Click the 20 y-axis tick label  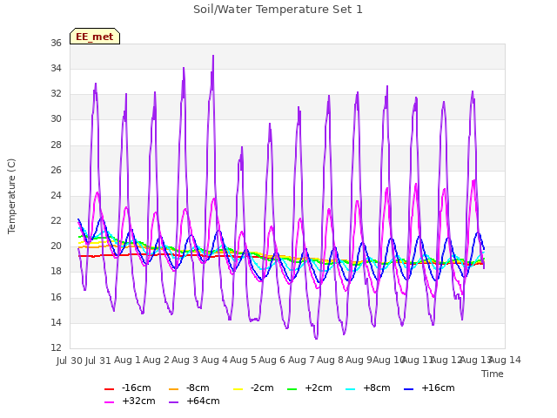[56, 246]
